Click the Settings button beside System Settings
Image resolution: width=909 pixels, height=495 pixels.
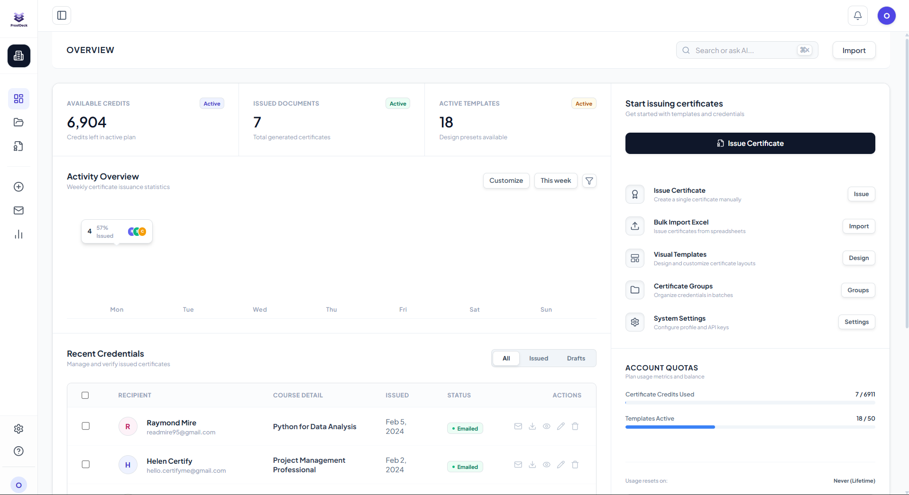(856, 322)
